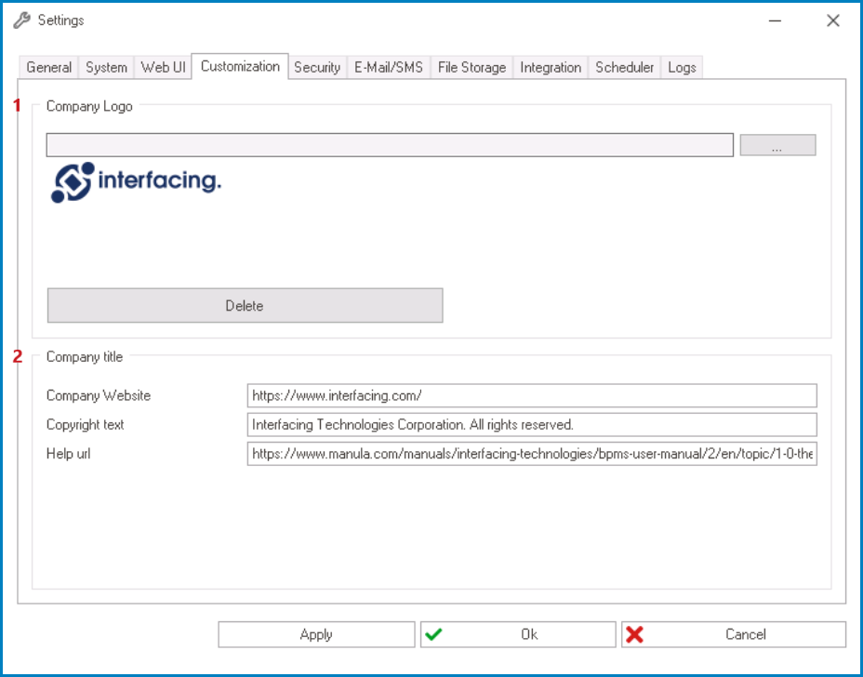Click the Company Website label
Image resolution: width=863 pixels, height=677 pixels.
point(99,396)
